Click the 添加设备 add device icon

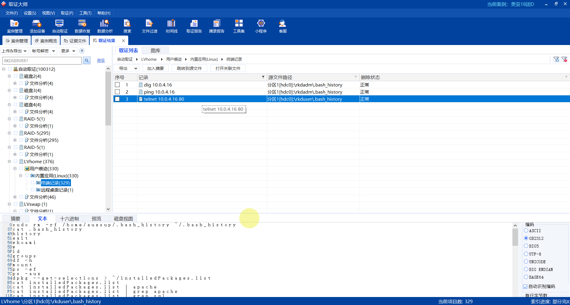(37, 26)
